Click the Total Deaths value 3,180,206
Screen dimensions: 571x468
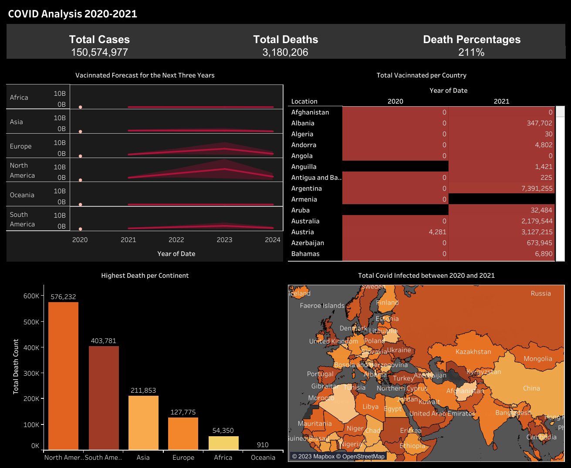point(285,52)
